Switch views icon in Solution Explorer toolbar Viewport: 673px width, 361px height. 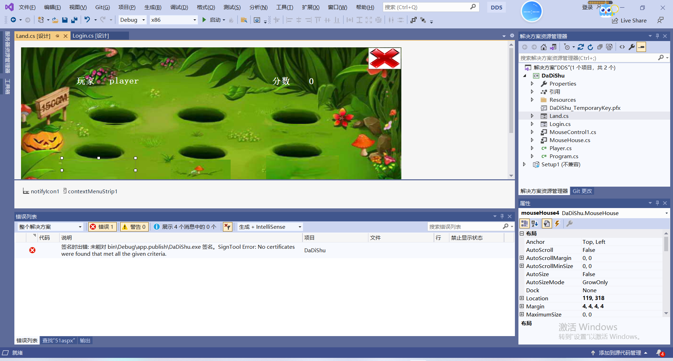[x=553, y=47]
